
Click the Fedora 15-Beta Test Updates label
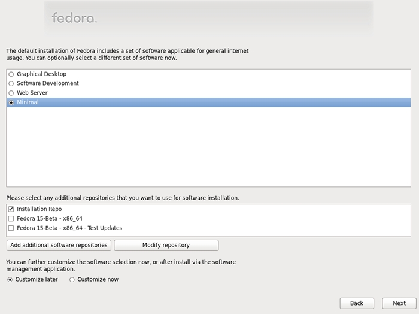tap(69, 228)
